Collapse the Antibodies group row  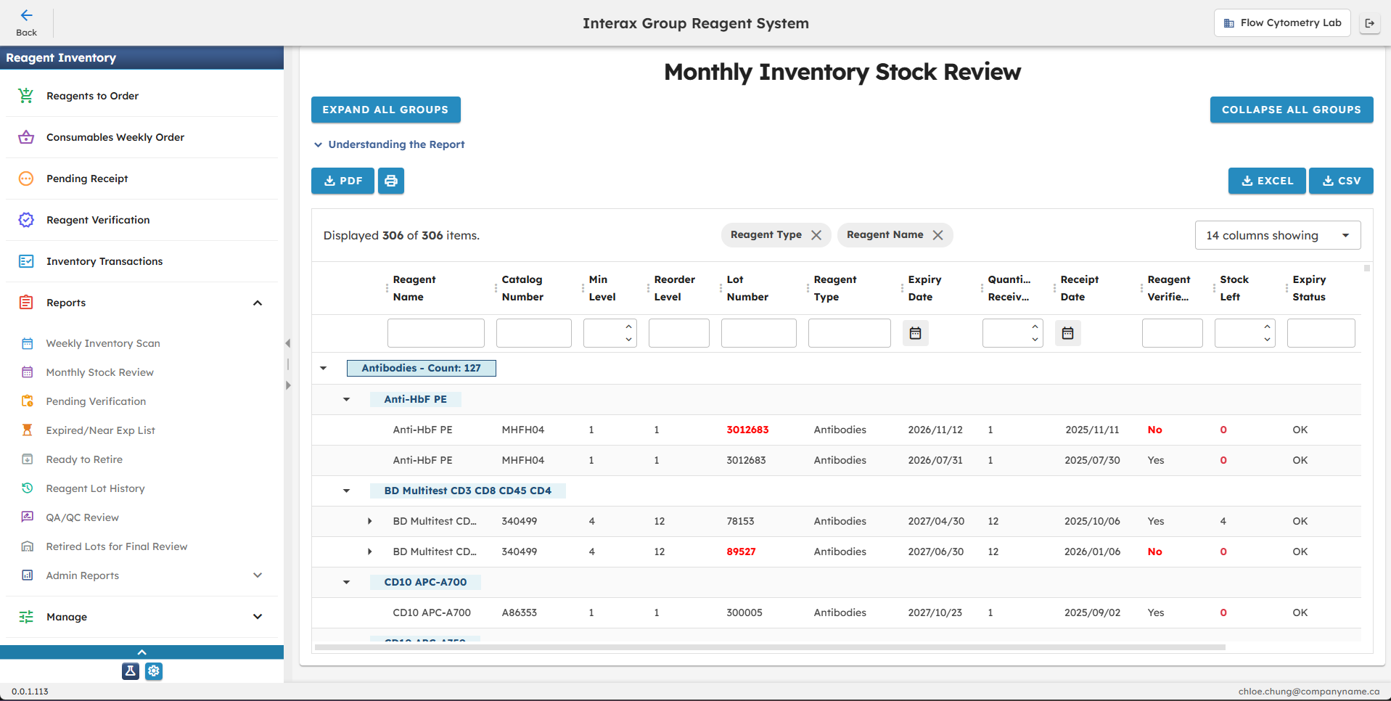tap(323, 368)
